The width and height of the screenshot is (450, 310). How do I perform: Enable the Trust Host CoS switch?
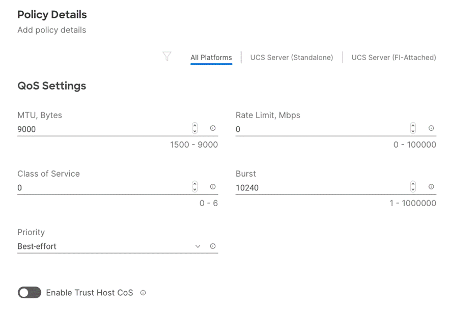click(x=29, y=293)
